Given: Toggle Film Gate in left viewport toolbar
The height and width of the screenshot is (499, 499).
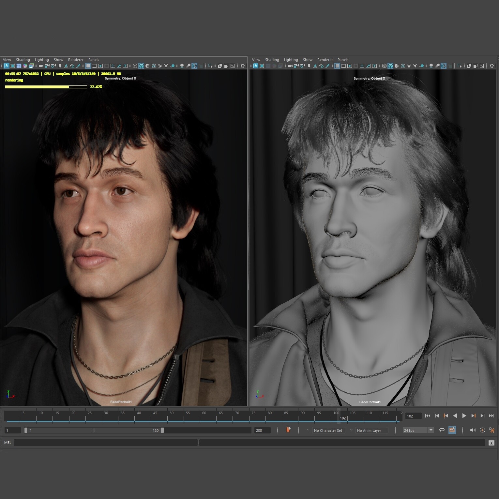Looking at the screenshot, I should point(94,66).
